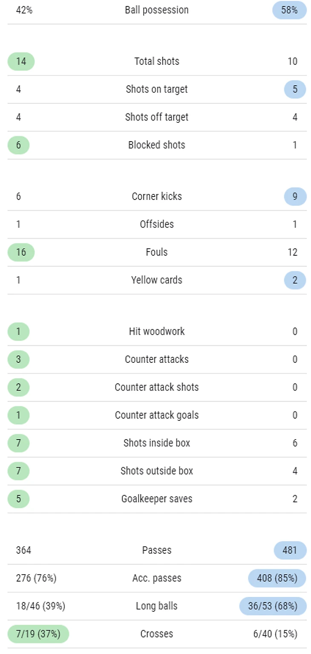Click the green 7/19 (37%) crosses badge
The image size is (311, 654).
[38, 634]
